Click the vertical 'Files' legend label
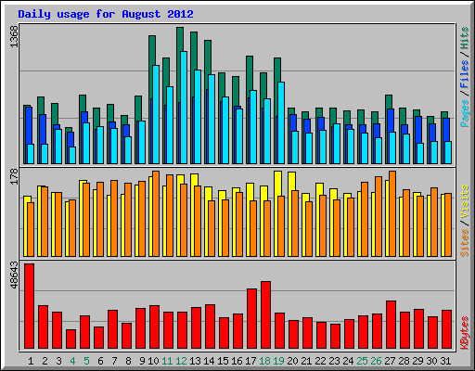The image size is (475, 371). tap(465, 73)
